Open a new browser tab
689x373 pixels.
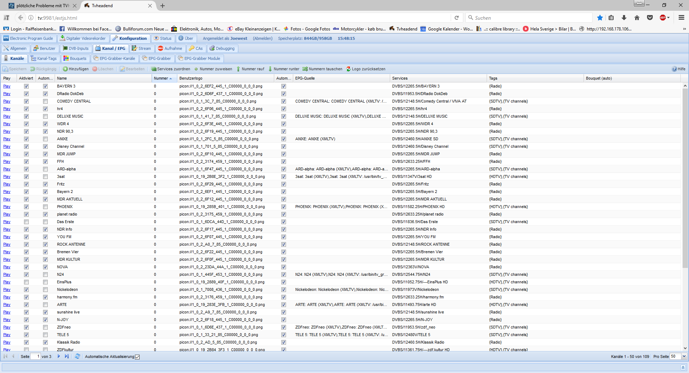[x=163, y=6]
